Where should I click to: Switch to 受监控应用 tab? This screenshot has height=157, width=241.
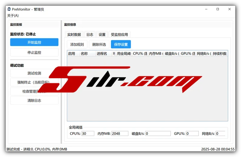point(119,35)
